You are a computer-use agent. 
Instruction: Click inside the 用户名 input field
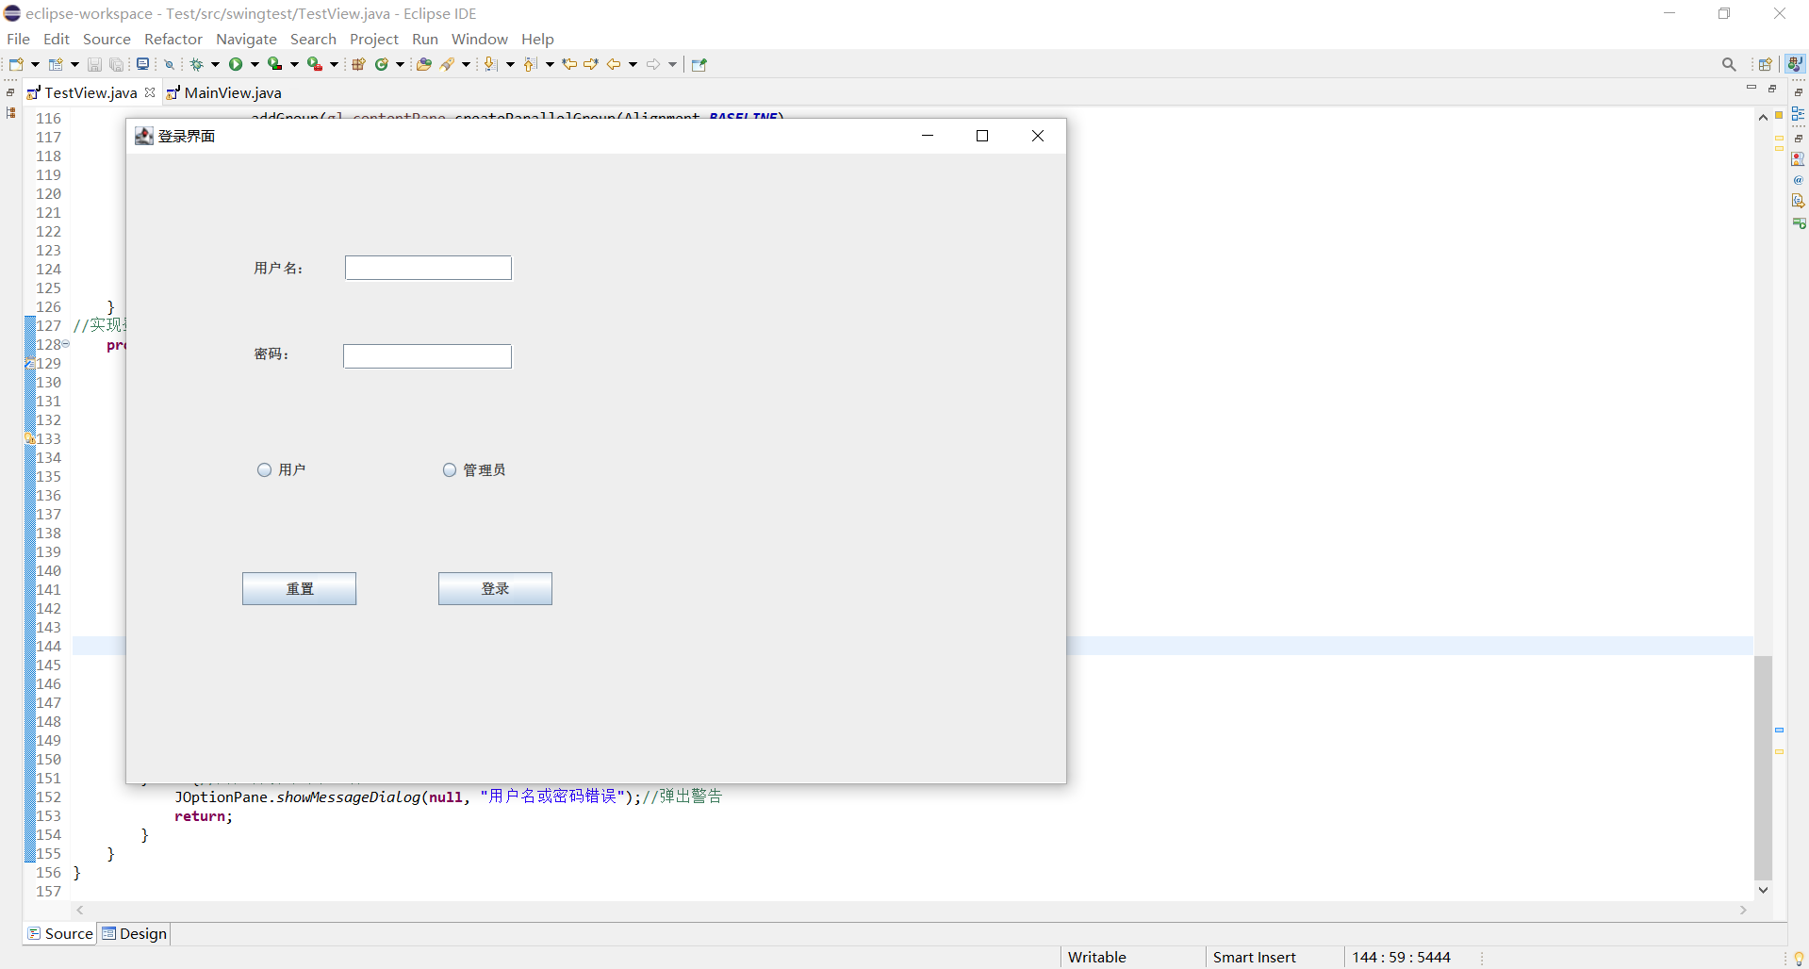pyautogui.click(x=428, y=268)
